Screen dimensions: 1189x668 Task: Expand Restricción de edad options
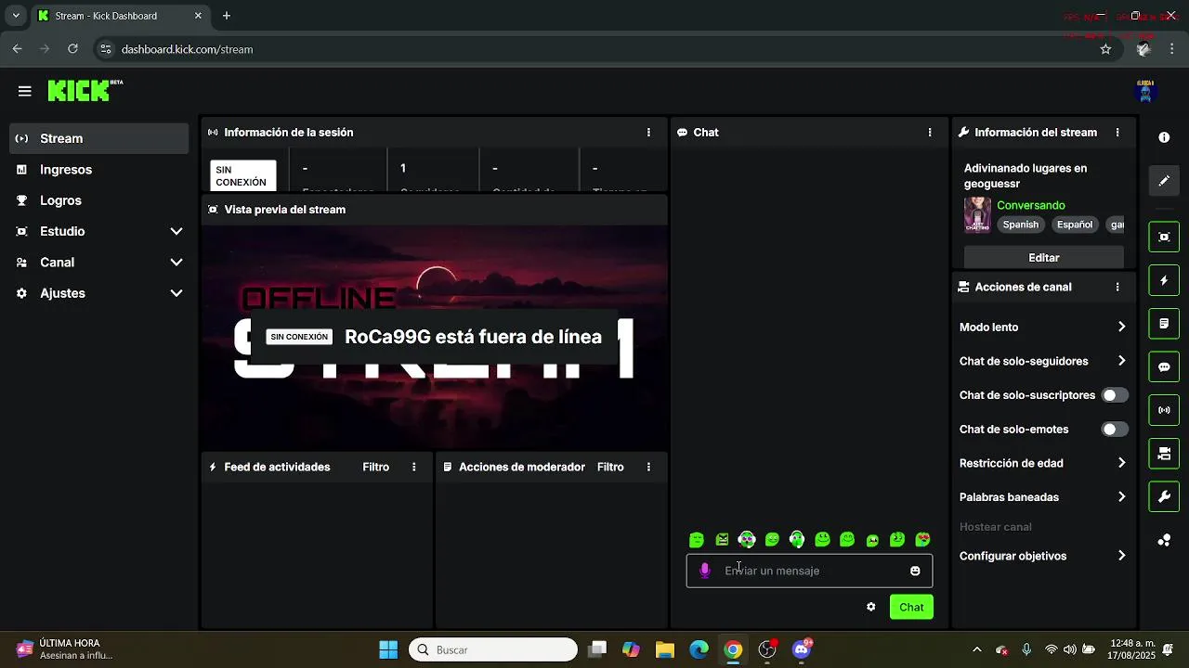pos(1043,463)
